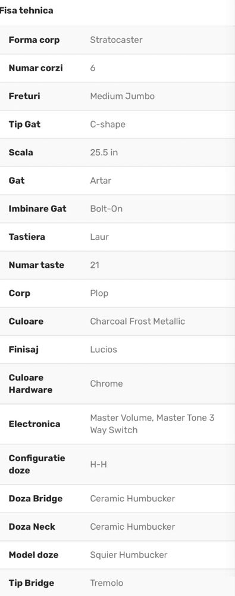This screenshot has width=235, height=596.
Task: Click the 25.5 in scale value
Action: (x=104, y=152)
